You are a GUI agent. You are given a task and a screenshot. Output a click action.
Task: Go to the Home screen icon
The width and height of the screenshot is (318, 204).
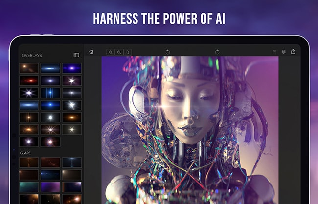[91, 52]
